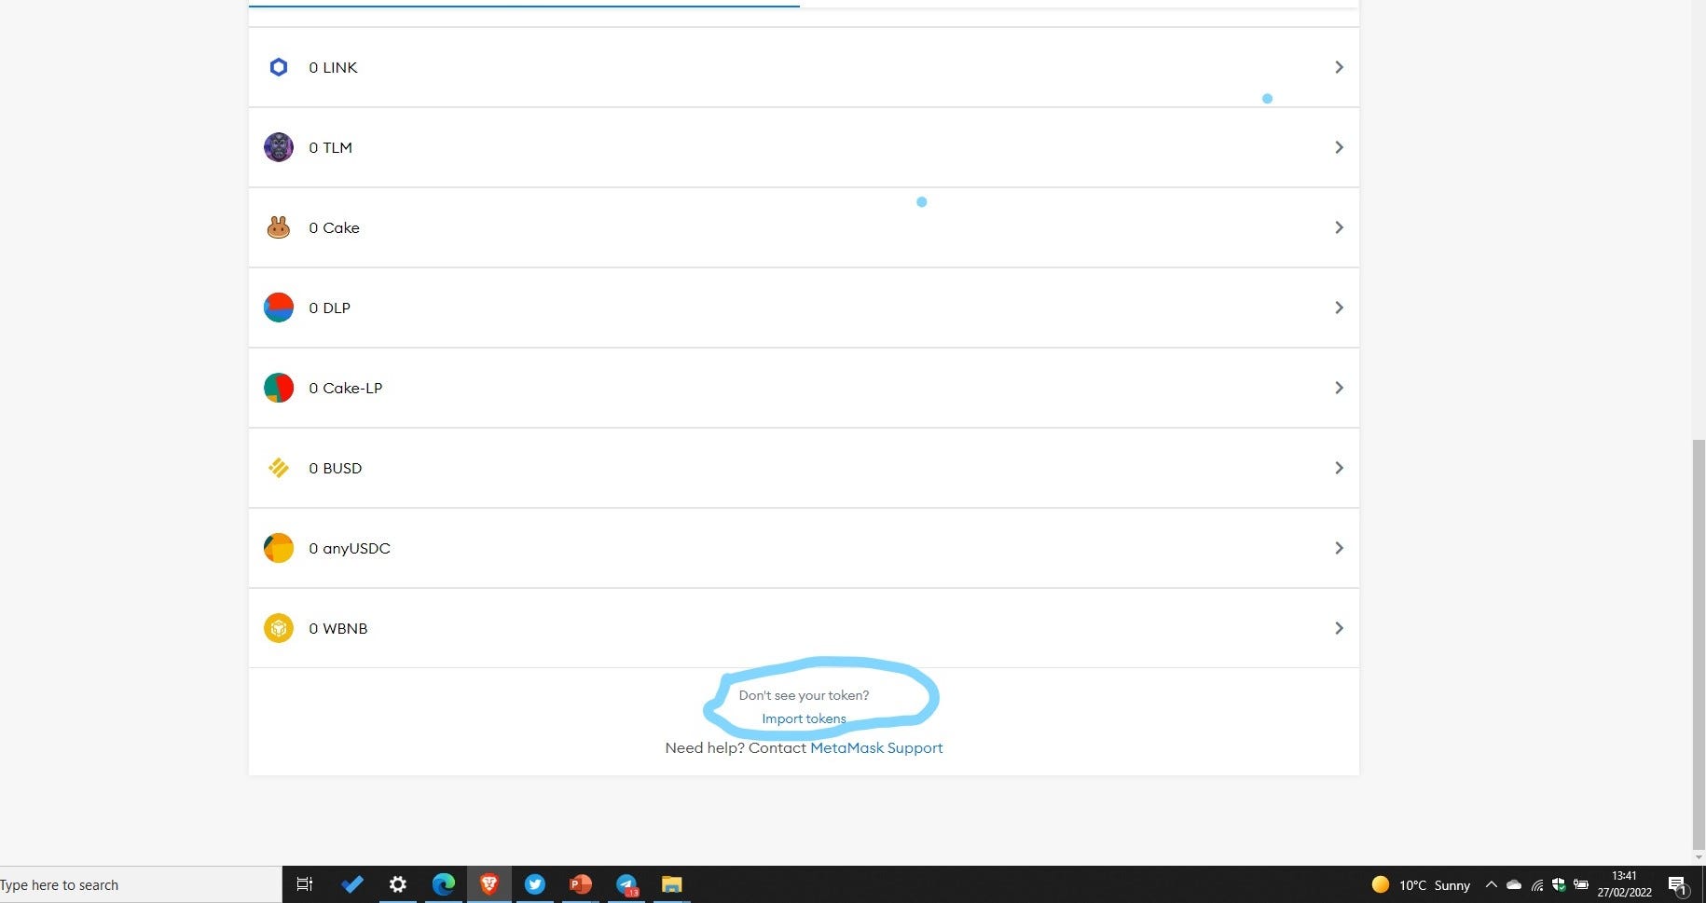Select the "0 anyUSDC" balance text
The height and width of the screenshot is (903, 1706).
point(350,549)
